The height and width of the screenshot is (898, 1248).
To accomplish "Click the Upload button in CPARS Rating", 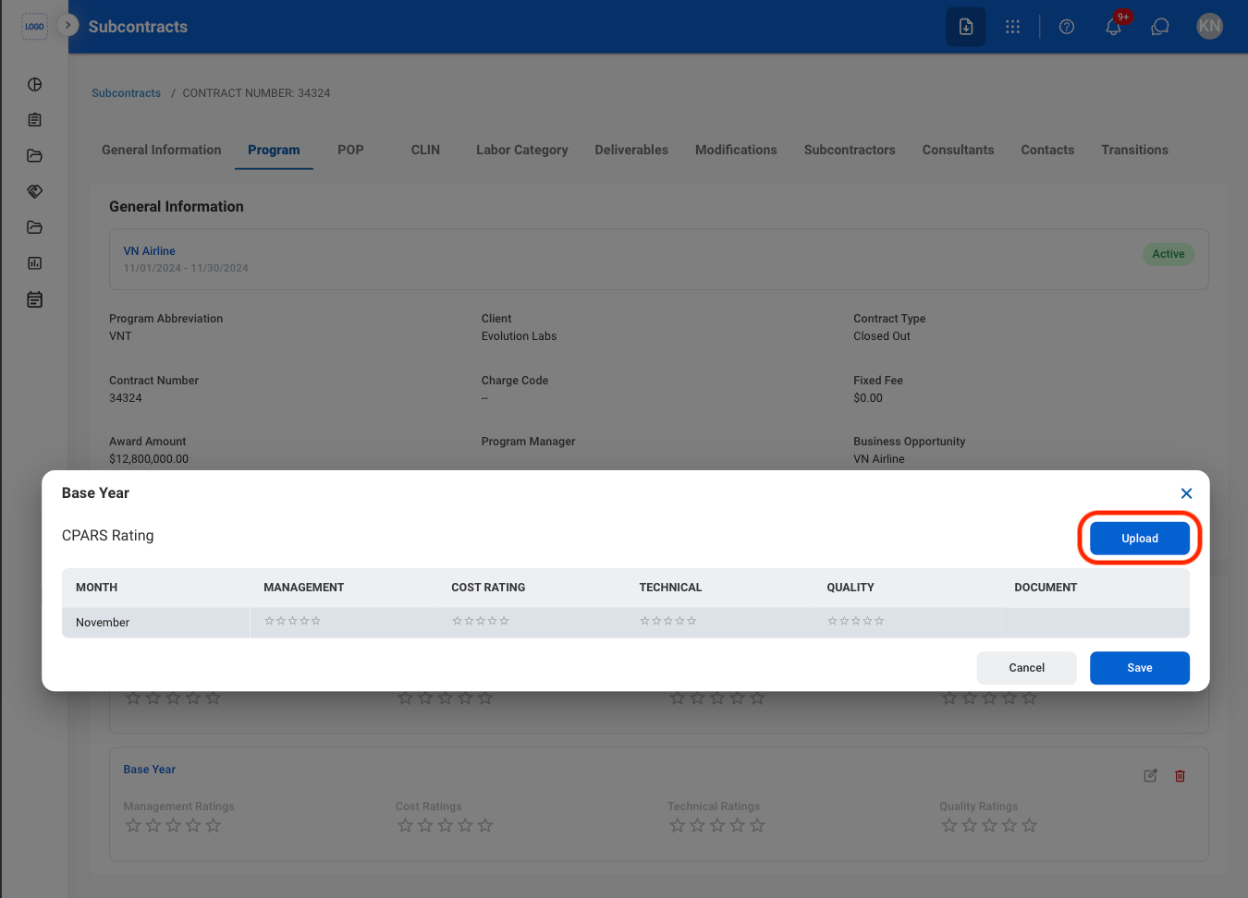I will click(x=1139, y=539).
